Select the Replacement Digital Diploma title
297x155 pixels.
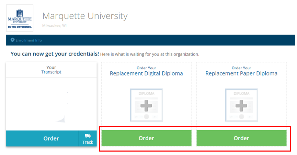(x=146, y=73)
